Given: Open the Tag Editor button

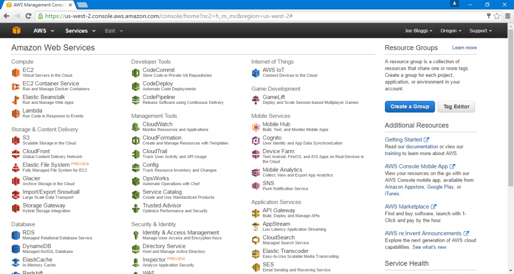Looking at the screenshot, I should click(x=456, y=107).
